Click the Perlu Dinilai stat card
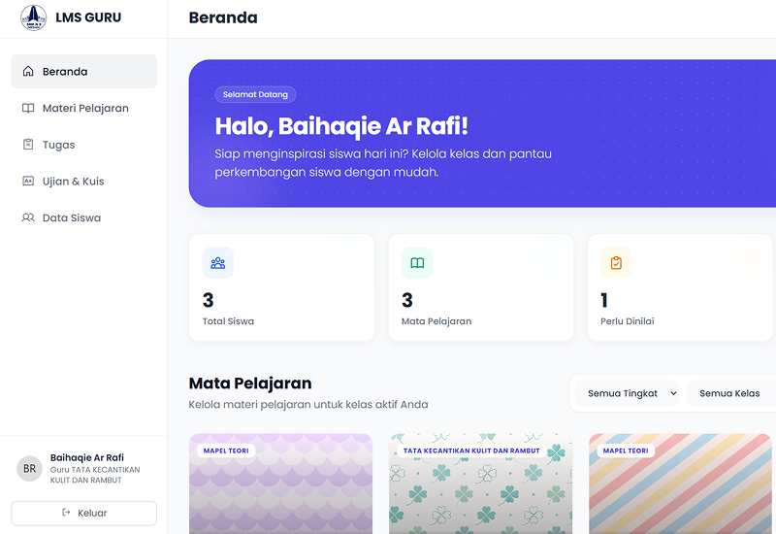This screenshot has height=534, width=776. pyautogui.click(x=680, y=287)
